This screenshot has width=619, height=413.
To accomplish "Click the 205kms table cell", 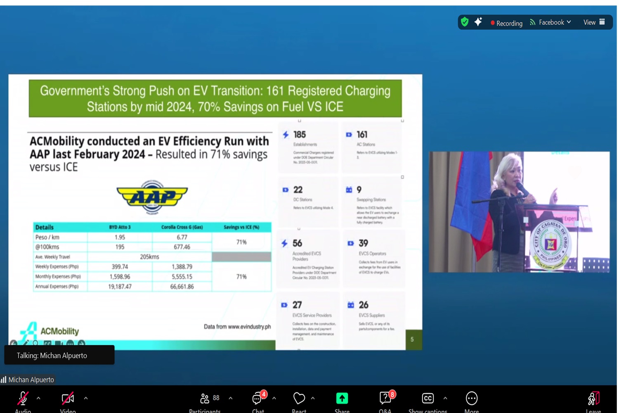I will click(149, 256).
